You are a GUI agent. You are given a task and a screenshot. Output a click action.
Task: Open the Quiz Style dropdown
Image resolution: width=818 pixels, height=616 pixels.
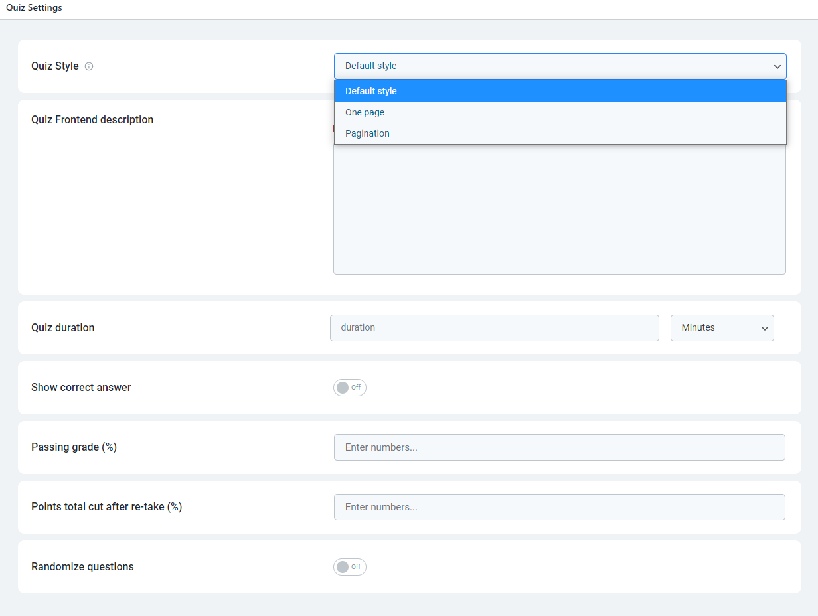click(560, 66)
